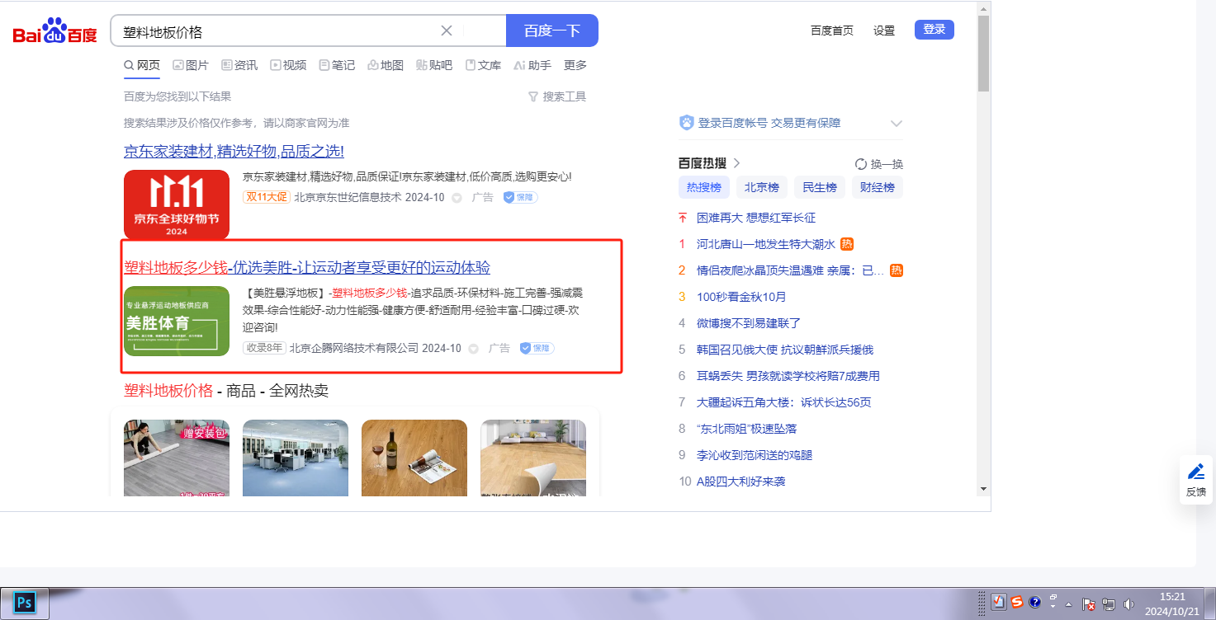Select the 网页 tab
This screenshot has height=620, width=1216.
coord(142,65)
